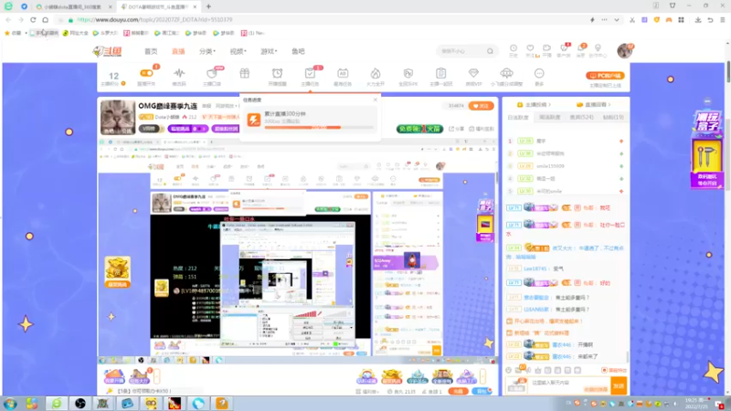Click the emoji icon below chat
The image size is (731, 411).
509,370
